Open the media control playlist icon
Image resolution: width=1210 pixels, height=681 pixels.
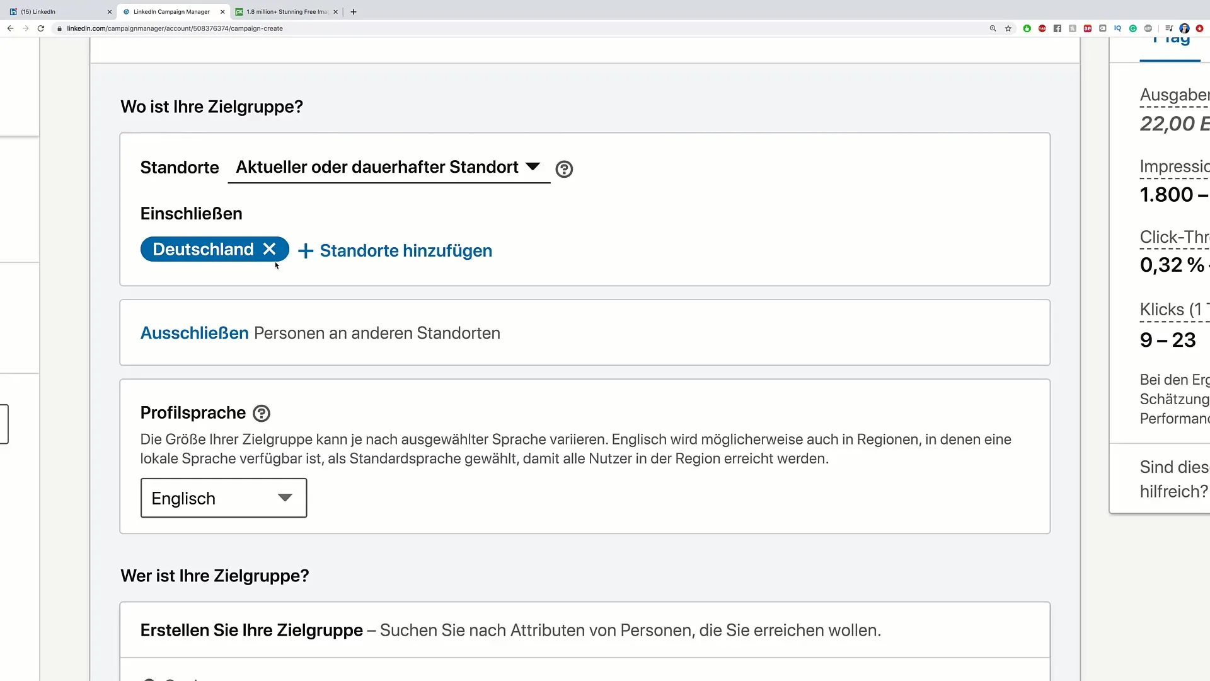[x=1169, y=28]
